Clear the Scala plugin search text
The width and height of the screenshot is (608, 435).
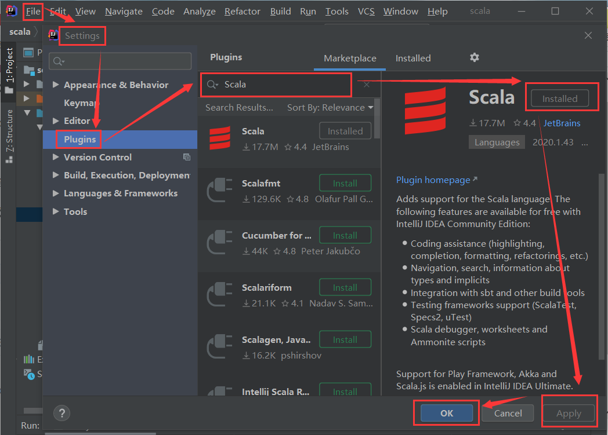[367, 85]
